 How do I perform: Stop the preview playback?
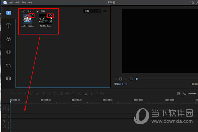pos(131,79)
